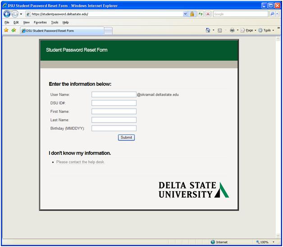Click the User Name input field

coord(114,95)
